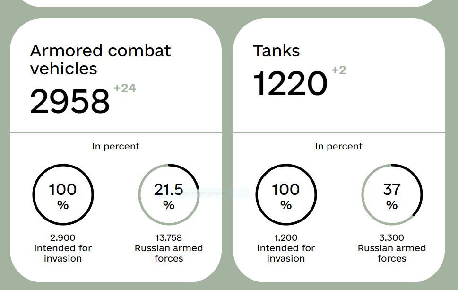458x290 pixels.
Task: Click the 100% circle under Armored combat vehicles
Action: tap(63, 194)
